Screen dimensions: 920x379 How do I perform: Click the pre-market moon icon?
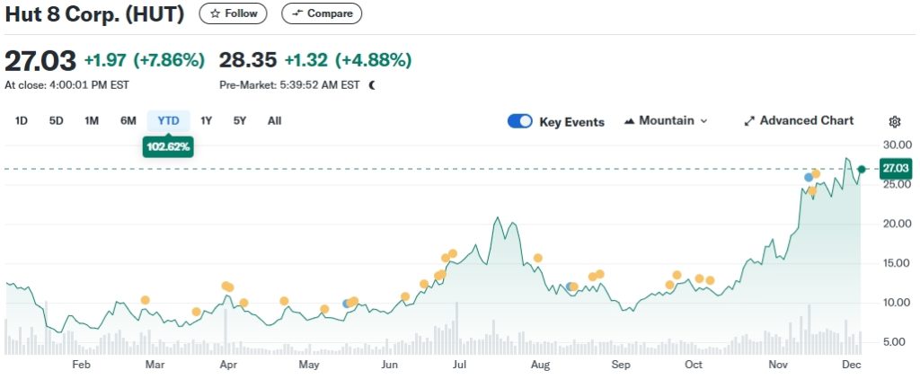point(372,85)
